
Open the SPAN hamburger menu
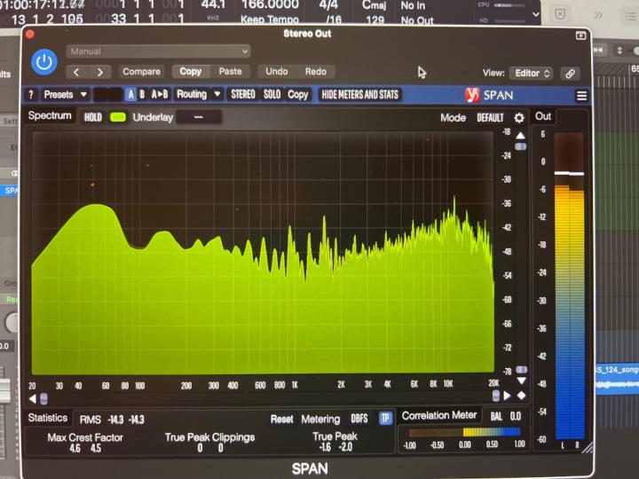[582, 96]
